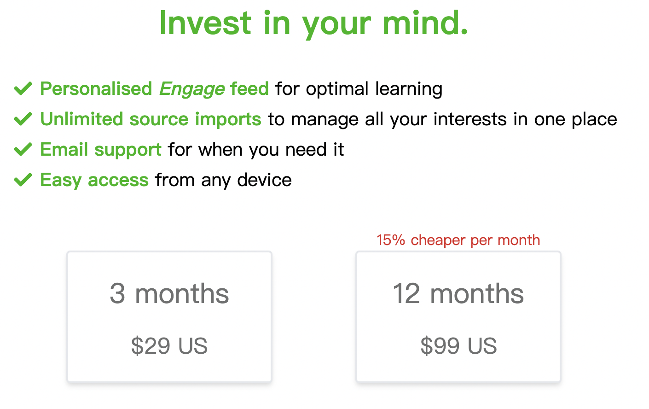
Task: Click "for when you need it" text
Action: click(x=256, y=150)
